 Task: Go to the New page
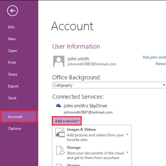[x=12, y=39]
